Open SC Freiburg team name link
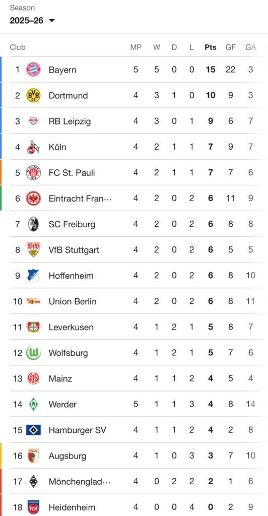Viewport: 268px width, 516px height. coord(72,224)
